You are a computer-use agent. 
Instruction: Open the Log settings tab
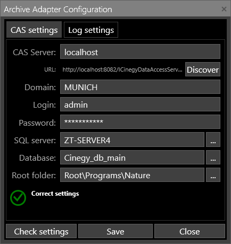[91, 30]
